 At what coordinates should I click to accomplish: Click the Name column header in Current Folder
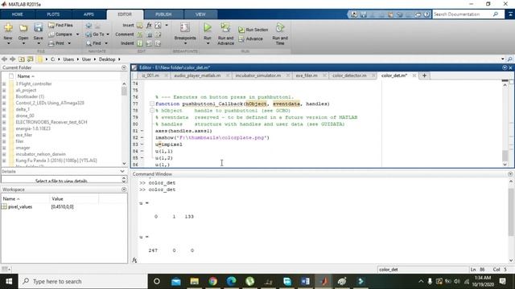click(23, 76)
